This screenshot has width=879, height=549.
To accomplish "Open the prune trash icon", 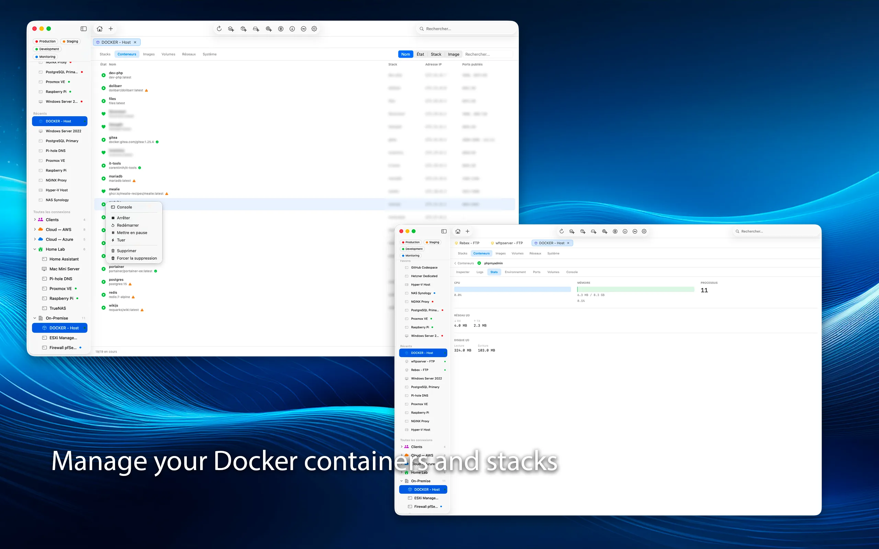I will point(281,29).
